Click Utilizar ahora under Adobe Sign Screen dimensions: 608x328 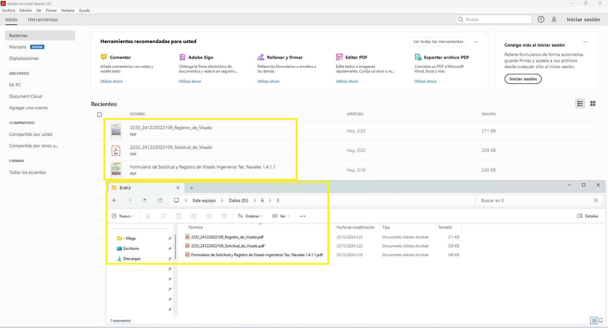coord(190,81)
